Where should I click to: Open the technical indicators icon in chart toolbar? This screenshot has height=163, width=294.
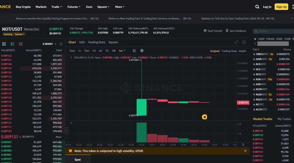(135, 51)
